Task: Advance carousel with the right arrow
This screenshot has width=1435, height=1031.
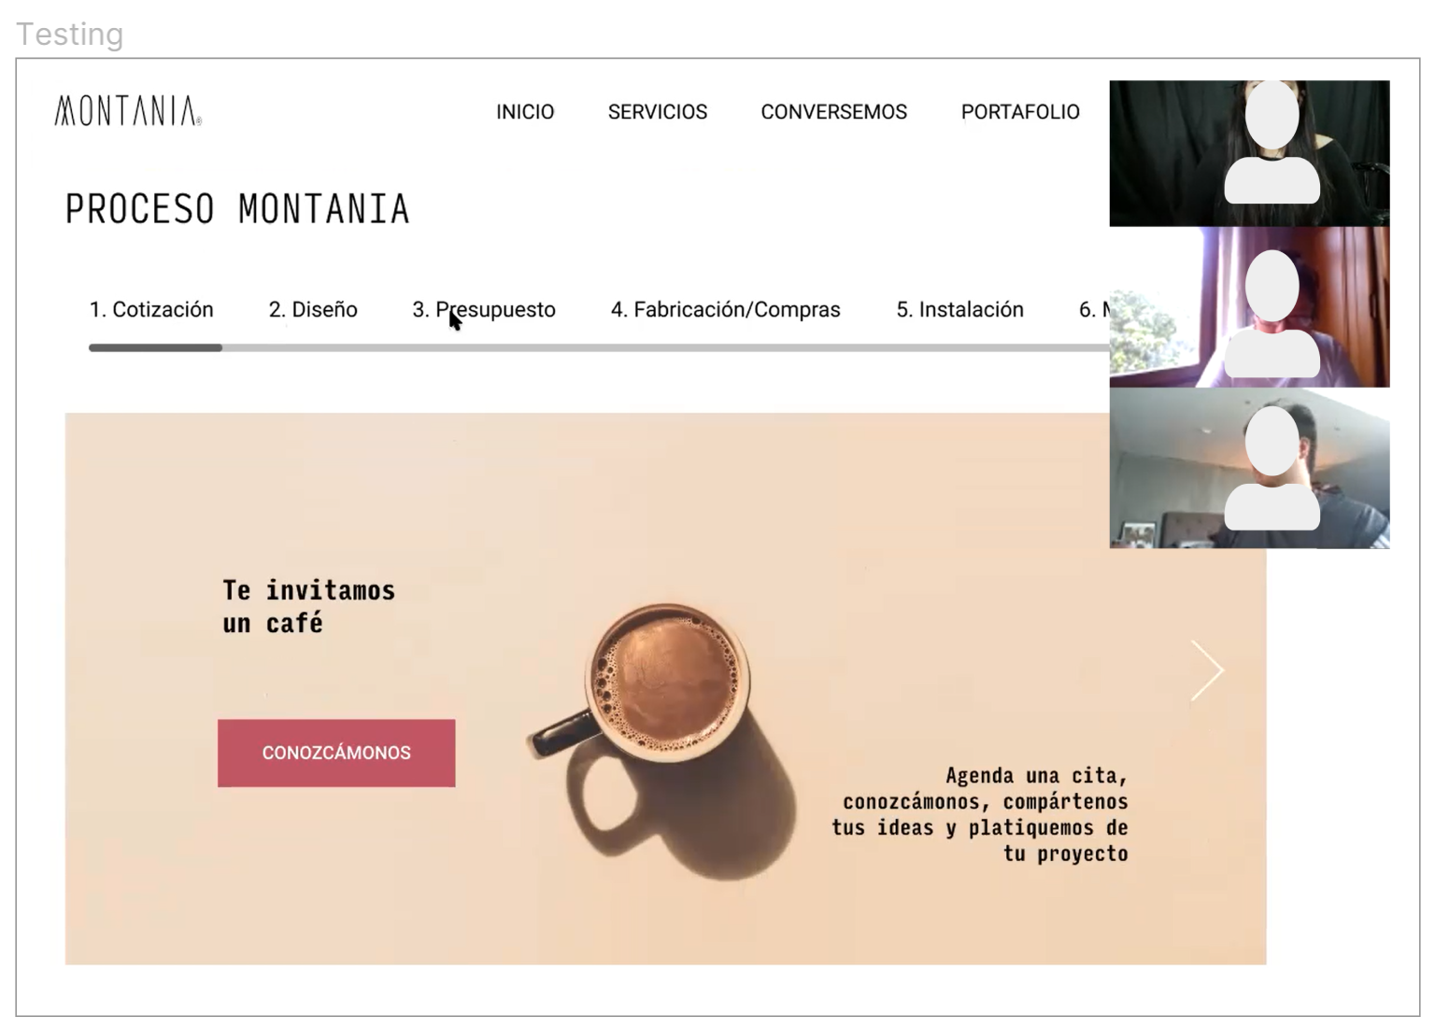Action: pyautogui.click(x=1207, y=671)
